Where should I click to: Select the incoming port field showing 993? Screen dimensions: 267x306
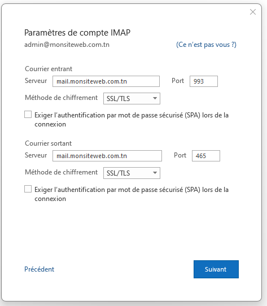204,81
